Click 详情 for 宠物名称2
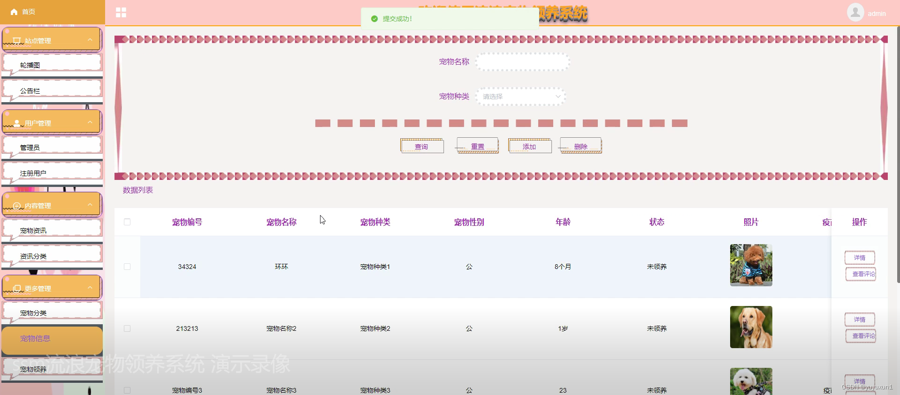This screenshot has height=395, width=900. coord(860,320)
